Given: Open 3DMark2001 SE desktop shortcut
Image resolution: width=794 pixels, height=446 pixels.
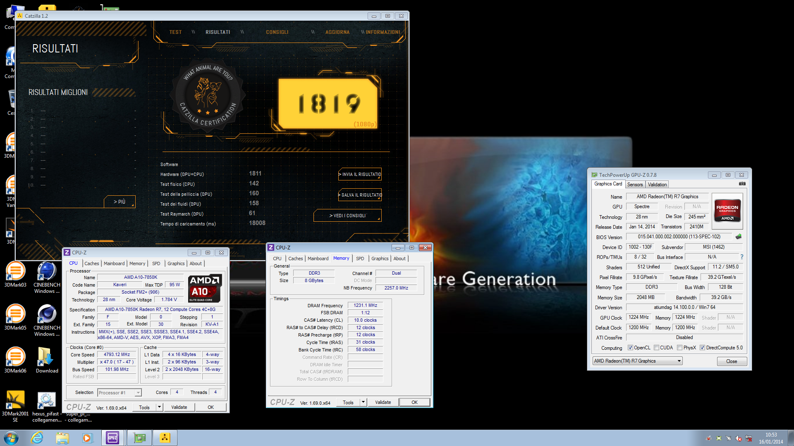Looking at the screenshot, I should tap(15, 406).
